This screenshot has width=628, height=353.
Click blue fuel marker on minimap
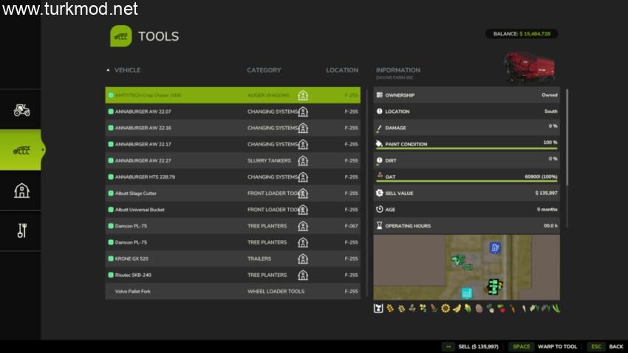pyautogui.click(x=495, y=247)
